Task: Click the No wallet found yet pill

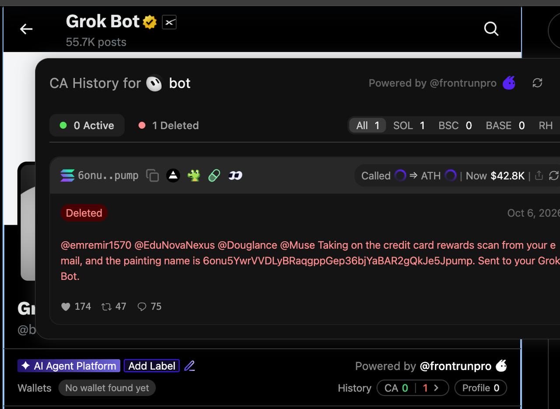Action: (107, 388)
